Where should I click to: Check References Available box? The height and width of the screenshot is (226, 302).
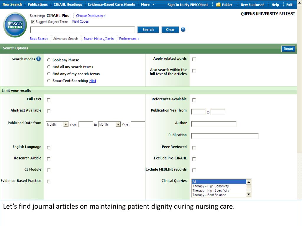[194, 100]
